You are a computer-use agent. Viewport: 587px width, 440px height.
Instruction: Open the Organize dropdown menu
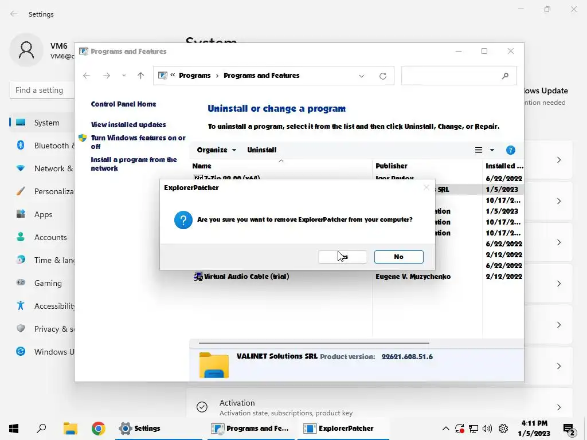click(216, 150)
